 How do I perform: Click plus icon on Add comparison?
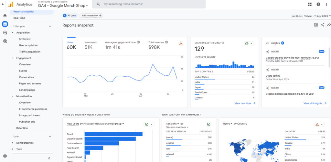pyautogui.click(x=100, y=15)
